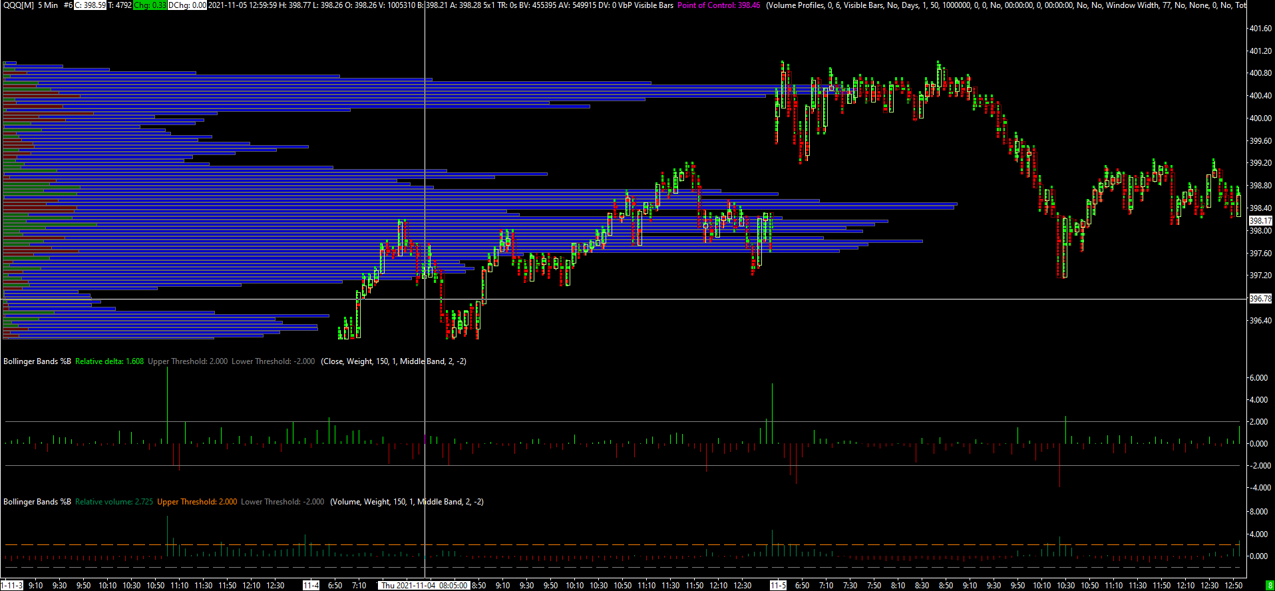Screen dimensions: 1275x591
Task: Click the 400.80 price axis label
Action: [x=1260, y=73]
